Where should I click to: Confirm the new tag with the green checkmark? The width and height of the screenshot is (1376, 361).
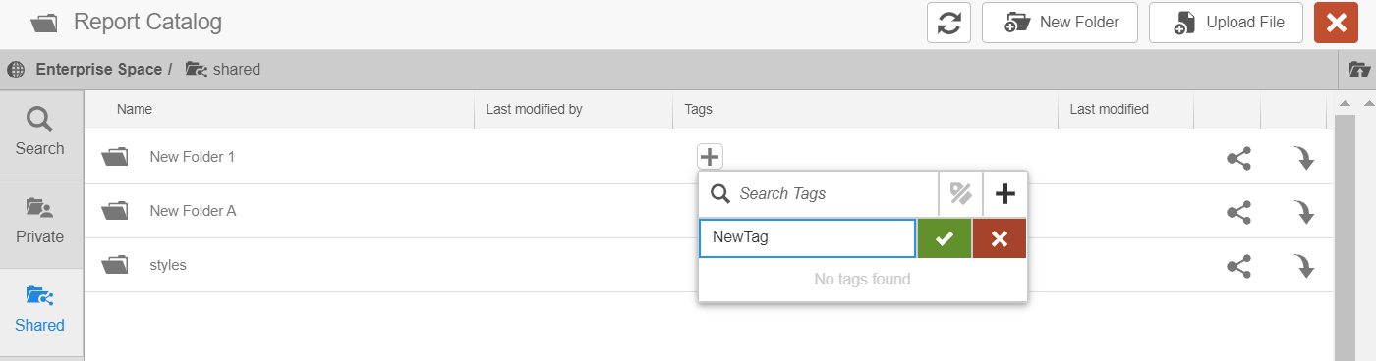tap(945, 238)
